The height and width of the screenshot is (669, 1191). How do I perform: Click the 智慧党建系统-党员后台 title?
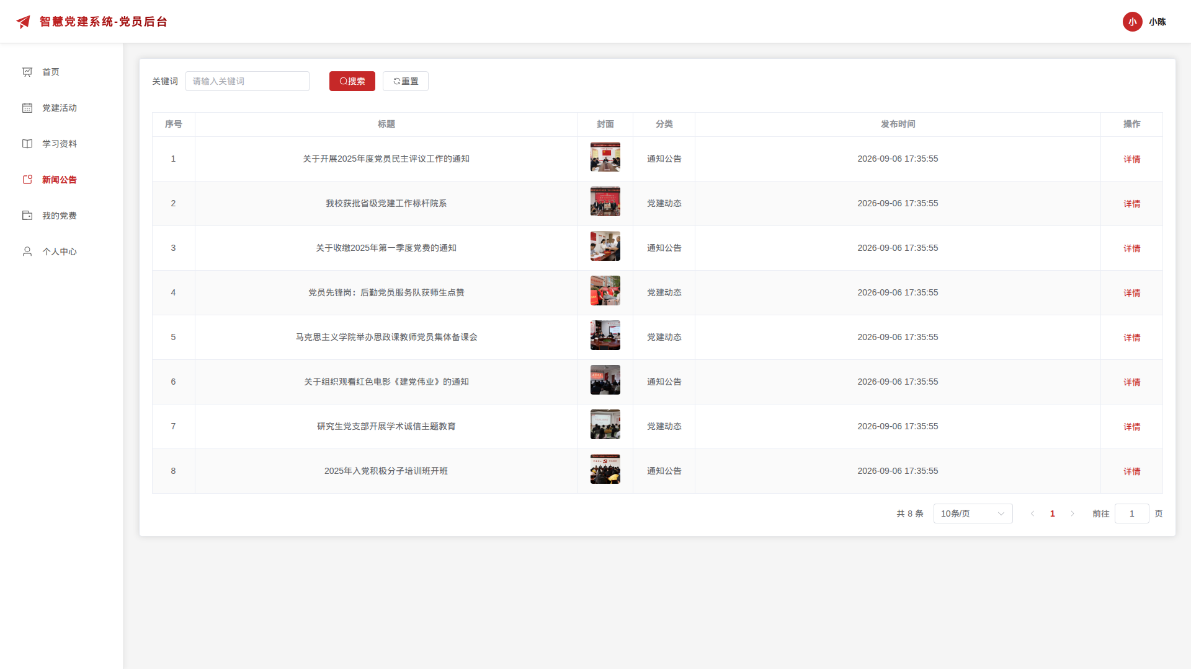[x=104, y=22]
